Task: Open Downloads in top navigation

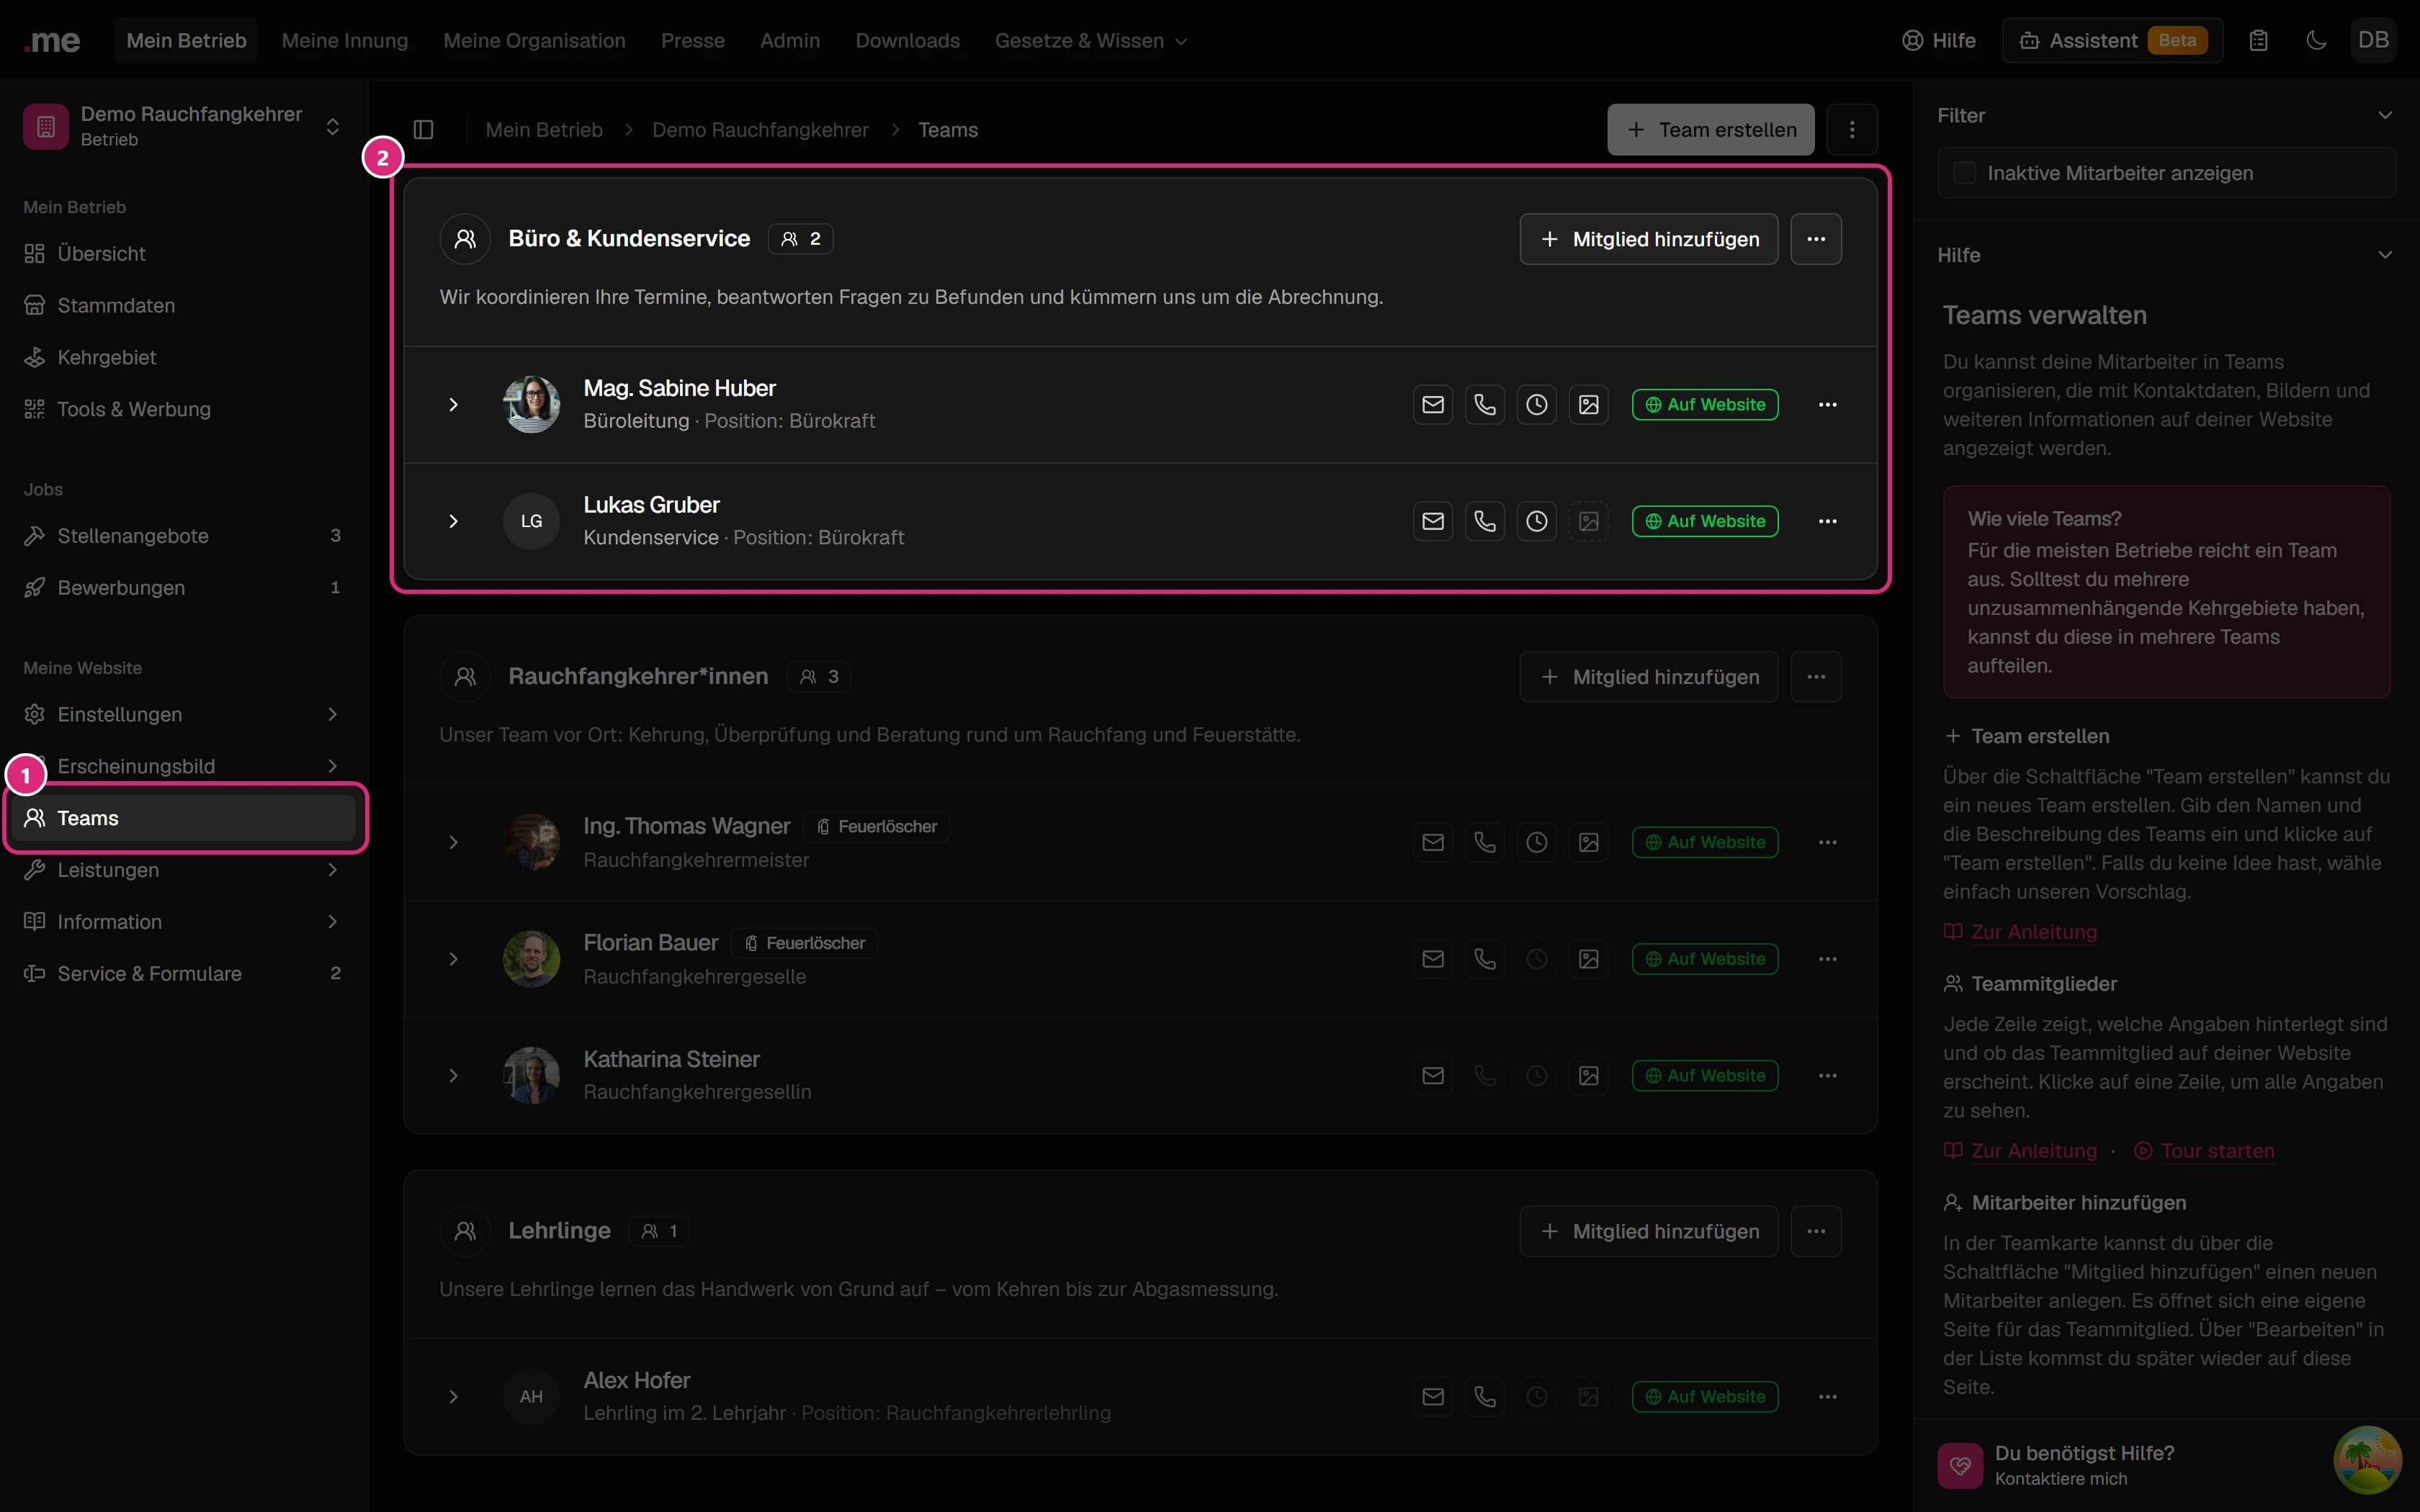Action: click(x=907, y=41)
